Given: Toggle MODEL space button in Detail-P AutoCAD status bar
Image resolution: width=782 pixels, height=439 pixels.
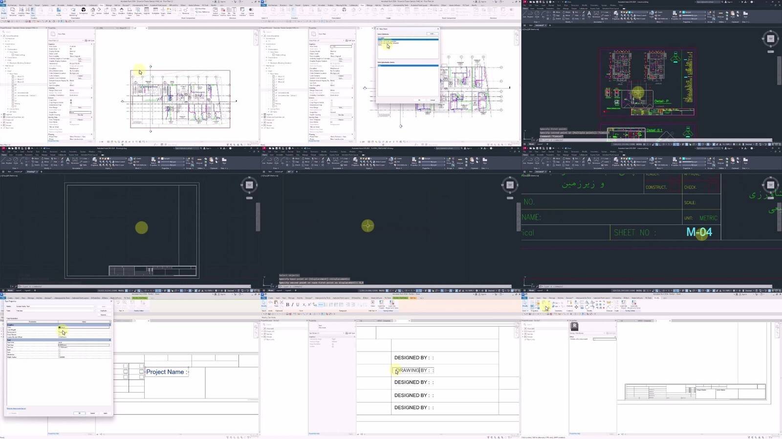Looking at the screenshot, I should pyautogui.click(x=639, y=144).
